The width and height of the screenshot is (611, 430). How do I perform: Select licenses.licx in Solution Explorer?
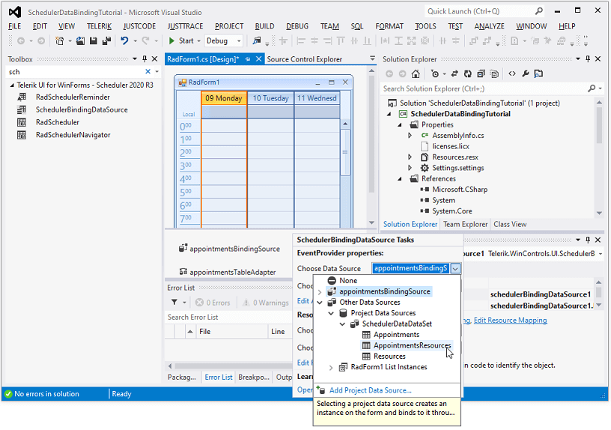pos(451,146)
